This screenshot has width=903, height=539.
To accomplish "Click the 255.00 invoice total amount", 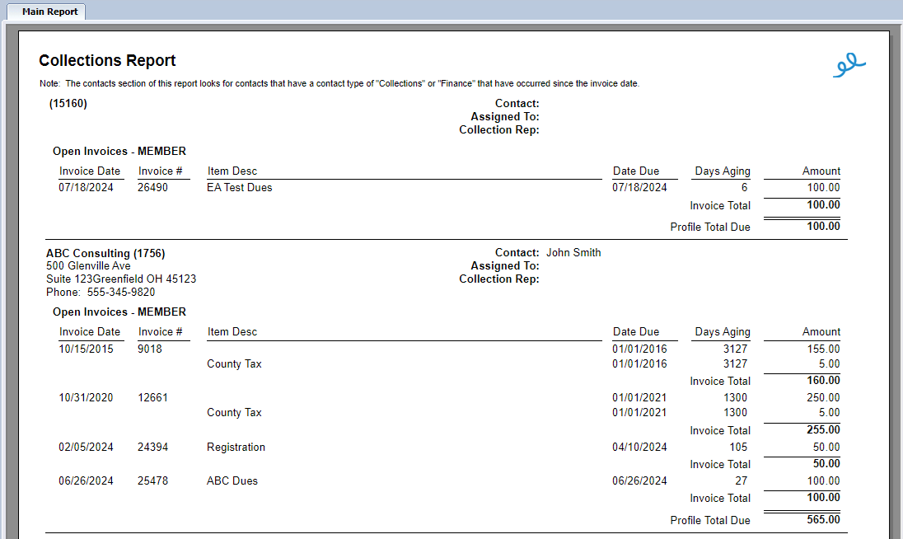I will [x=823, y=430].
